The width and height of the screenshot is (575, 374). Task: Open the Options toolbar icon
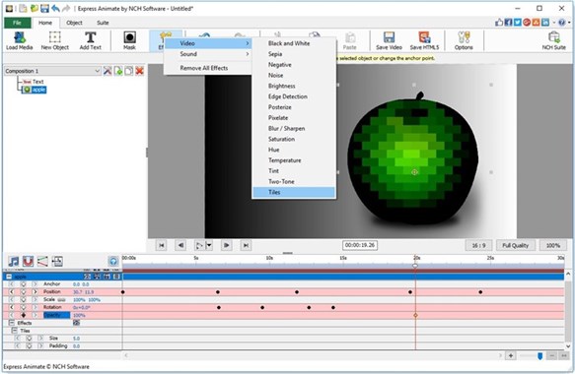(464, 40)
